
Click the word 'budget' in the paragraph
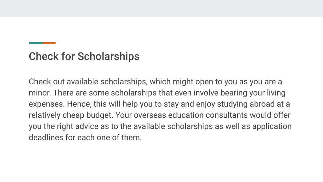99,115
